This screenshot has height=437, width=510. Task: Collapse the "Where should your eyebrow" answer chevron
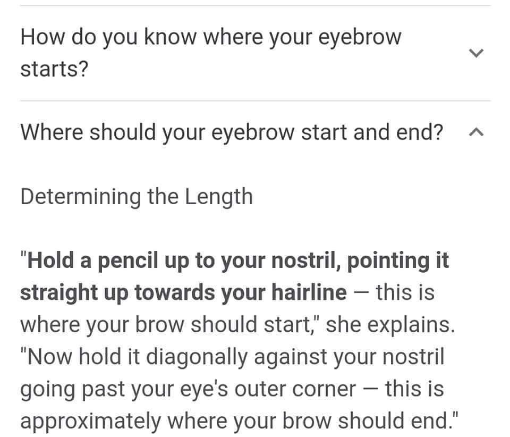tap(477, 132)
